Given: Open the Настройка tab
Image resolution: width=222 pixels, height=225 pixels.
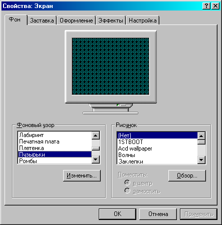Looking at the screenshot, I should 143,20.
